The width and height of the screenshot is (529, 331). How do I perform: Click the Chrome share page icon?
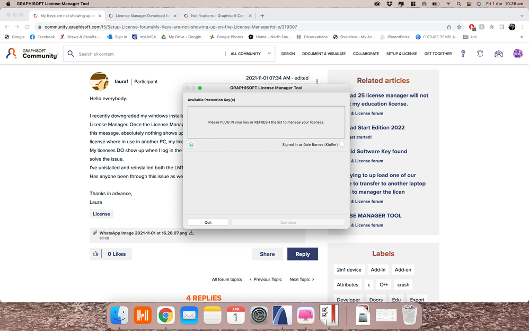449,27
